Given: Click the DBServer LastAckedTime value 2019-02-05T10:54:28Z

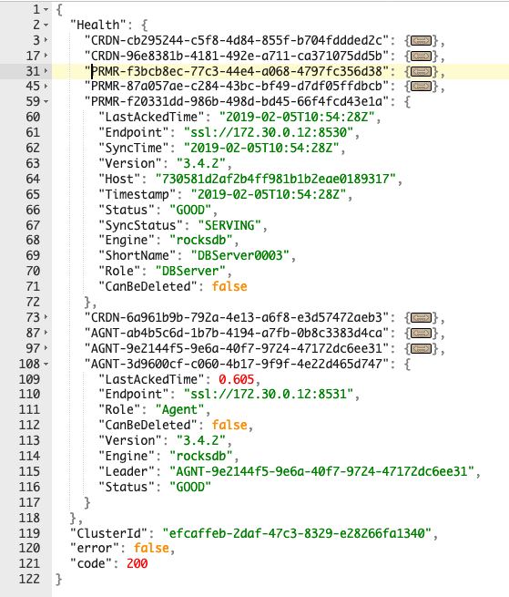Looking at the screenshot, I should (297, 117).
